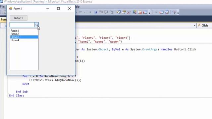Toggle the Form1 combo box dropdown arrow
Viewport: 212px width, 119px height.
36,25
